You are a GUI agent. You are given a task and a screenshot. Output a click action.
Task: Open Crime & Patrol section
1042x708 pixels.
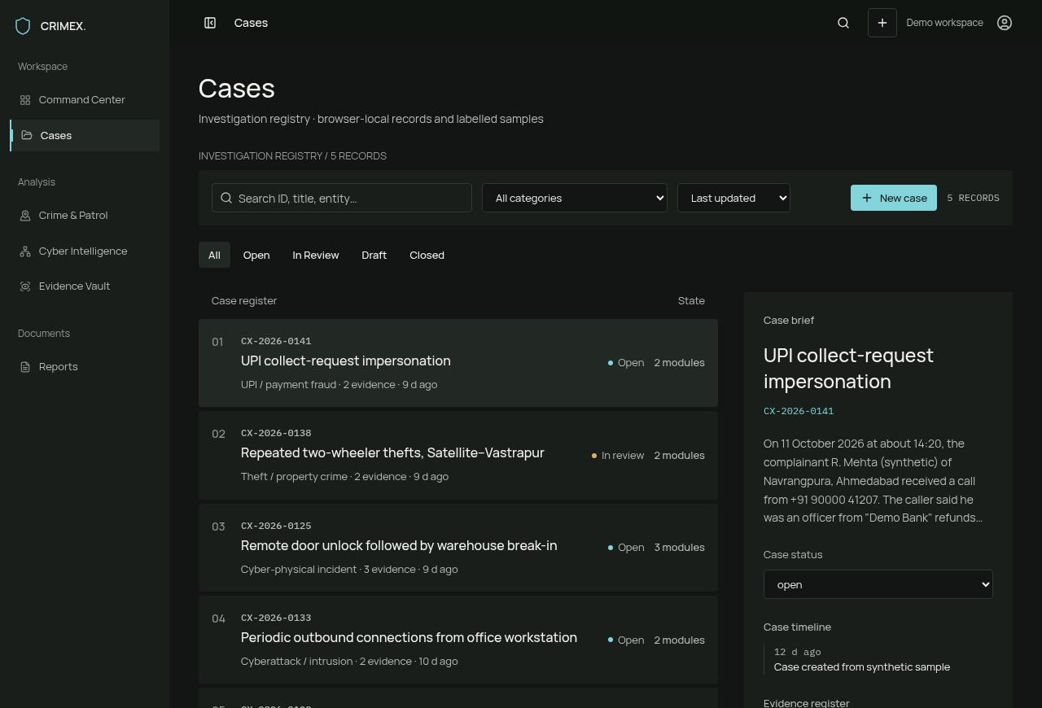(x=85, y=216)
